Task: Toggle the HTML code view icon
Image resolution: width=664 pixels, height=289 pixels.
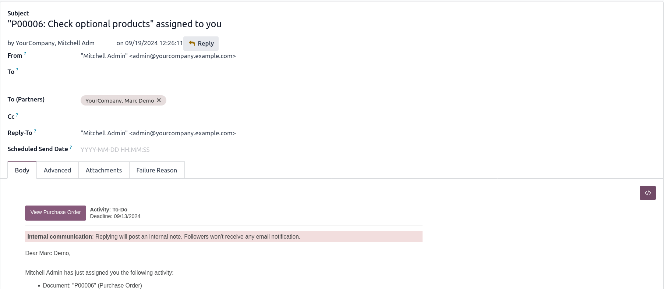Action: (647, 193)
